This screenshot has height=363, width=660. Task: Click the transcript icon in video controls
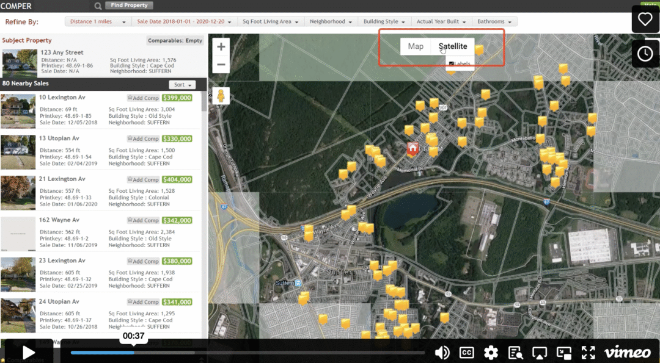[x=516, y=353]
